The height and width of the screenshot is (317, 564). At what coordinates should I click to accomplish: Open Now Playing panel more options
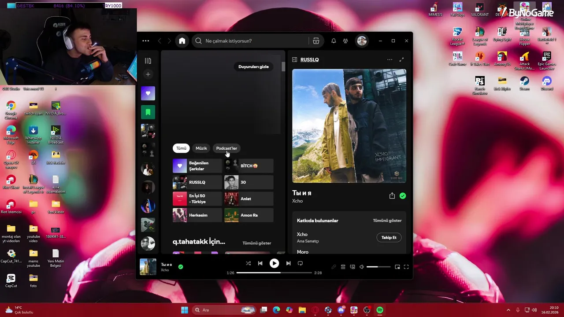(x=390, y=59)
